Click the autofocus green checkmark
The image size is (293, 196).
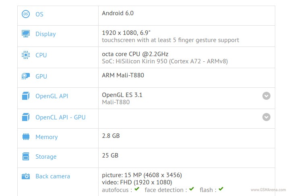click(137, 189)
